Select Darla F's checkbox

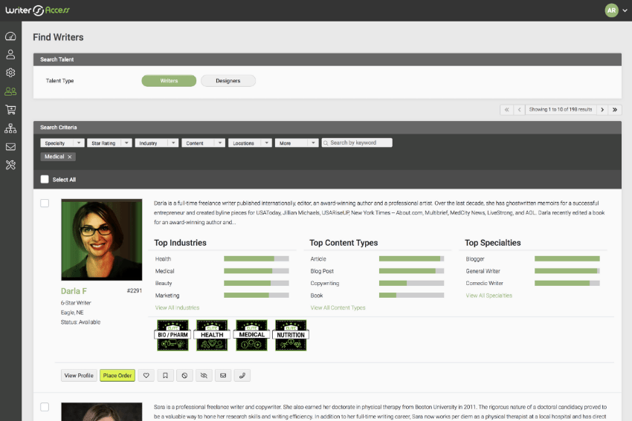[45, 203]
